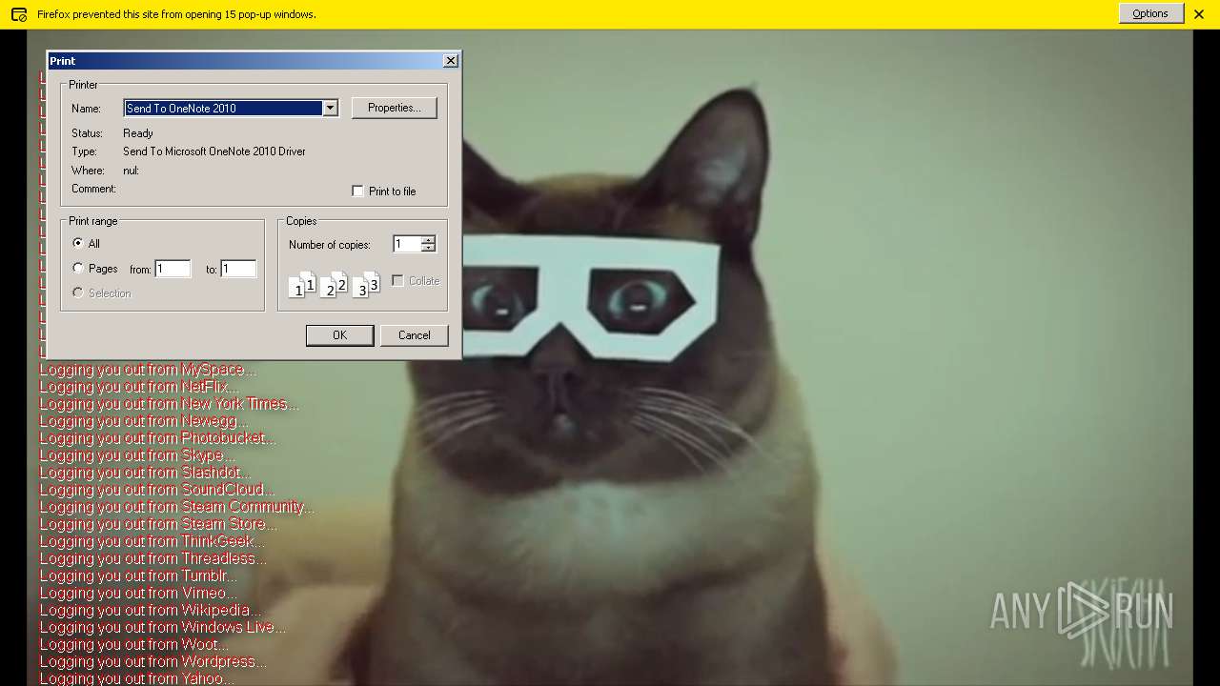Enable Print to file checkbox
1220x686 pixels.
pos(358,192)
